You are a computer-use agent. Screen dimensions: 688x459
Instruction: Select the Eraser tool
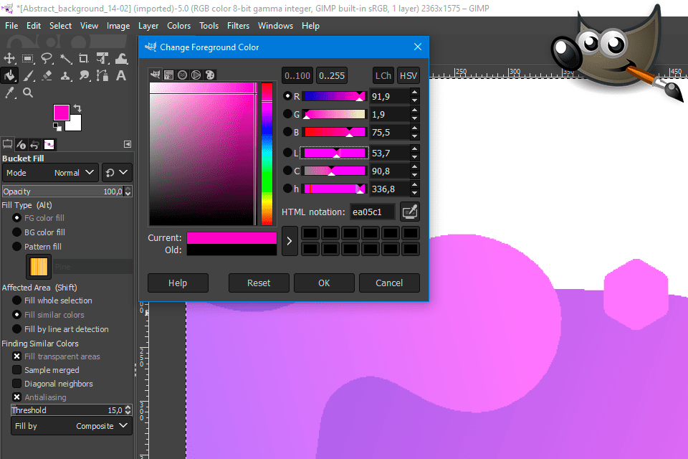(x=47, y=75)
